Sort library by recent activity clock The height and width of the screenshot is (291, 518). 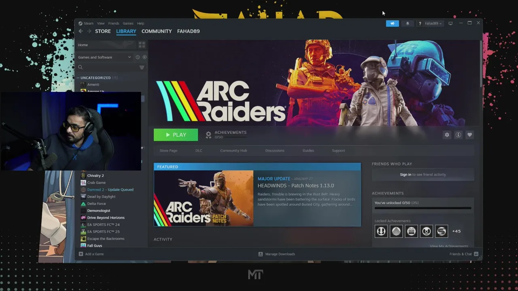tap(138, 57)
